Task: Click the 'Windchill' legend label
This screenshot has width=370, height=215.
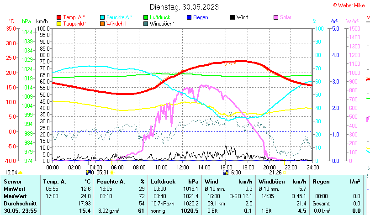Action: pos(116,24)
